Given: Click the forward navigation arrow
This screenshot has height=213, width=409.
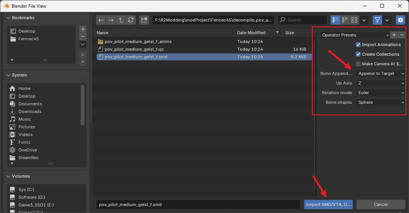Looking at the screenshot, I should (111, 20).
